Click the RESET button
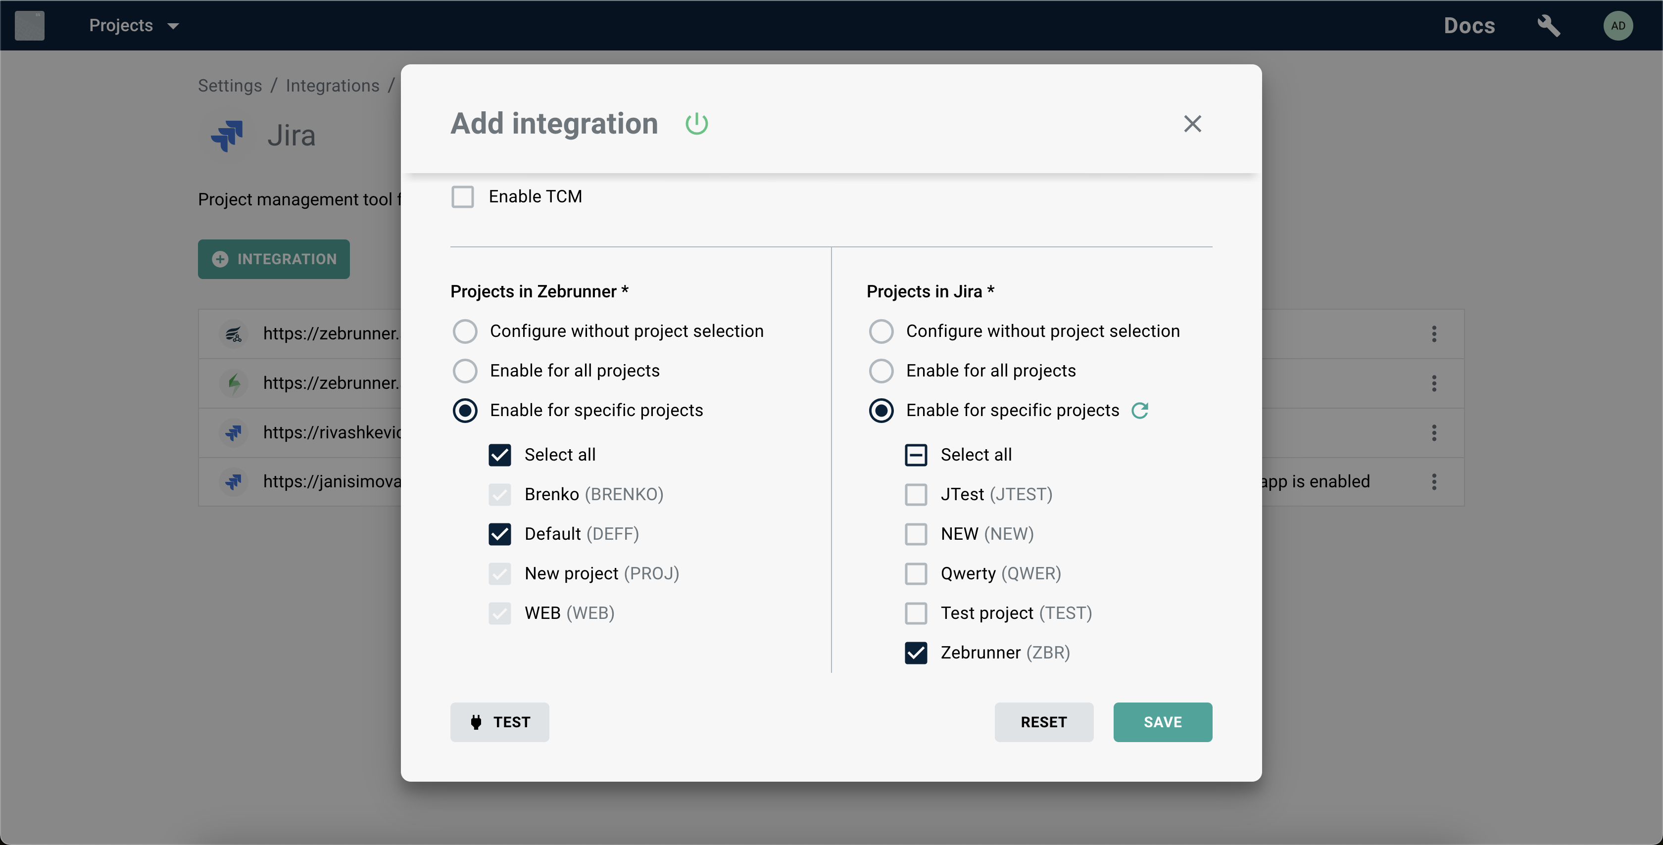This screenshot has width=1663, height=845. [1044, 722]
